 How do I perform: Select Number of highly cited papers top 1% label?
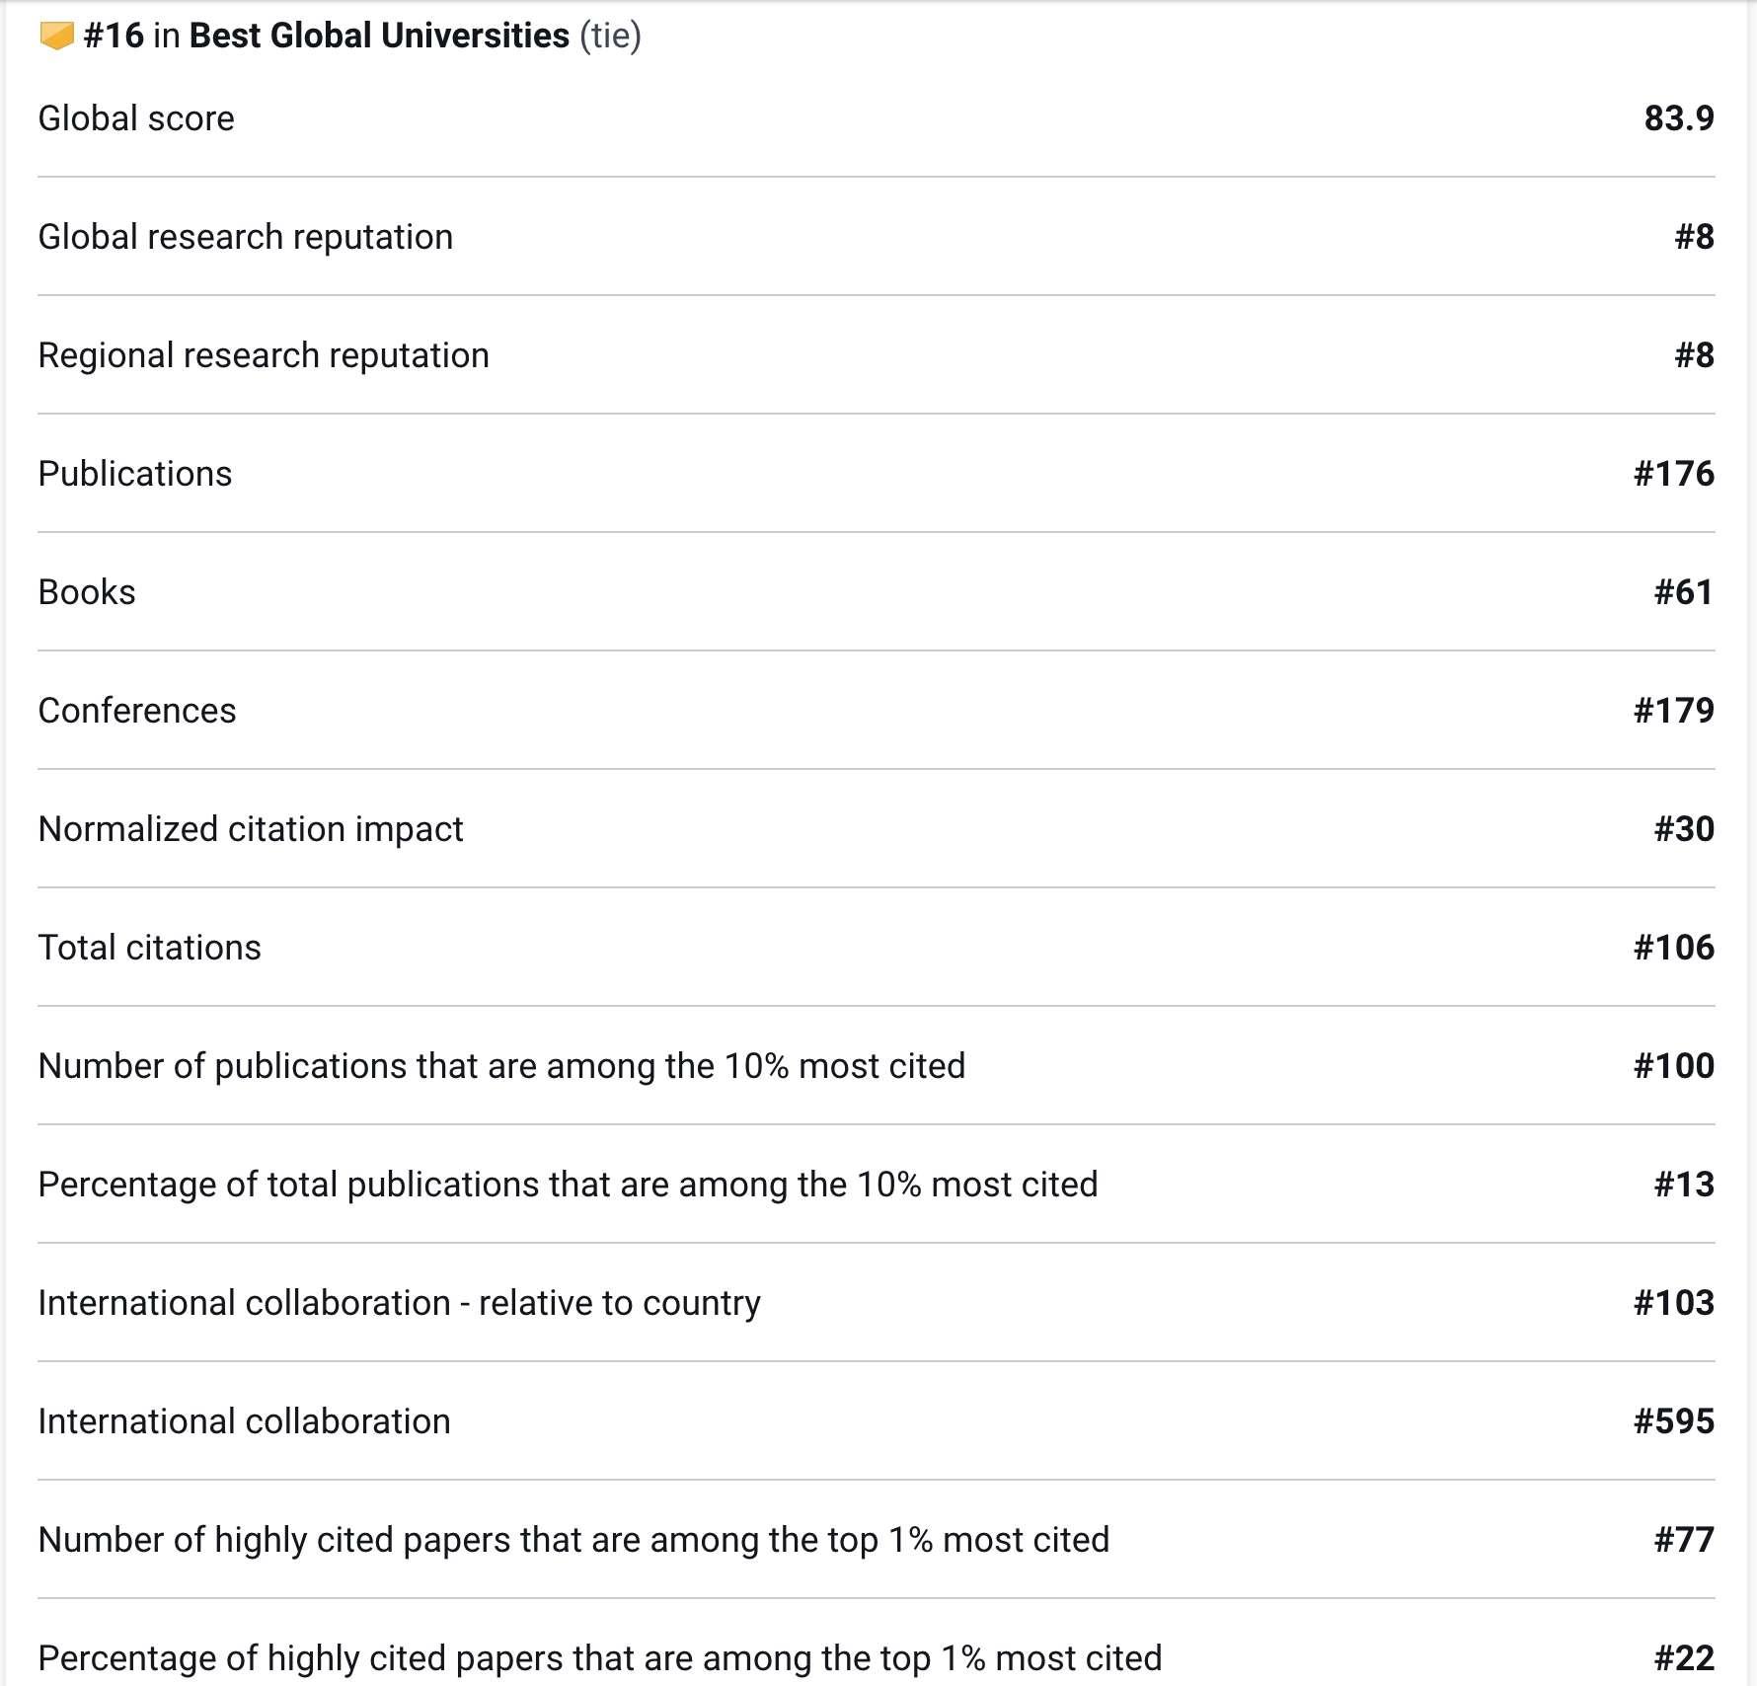point(573,1540)
